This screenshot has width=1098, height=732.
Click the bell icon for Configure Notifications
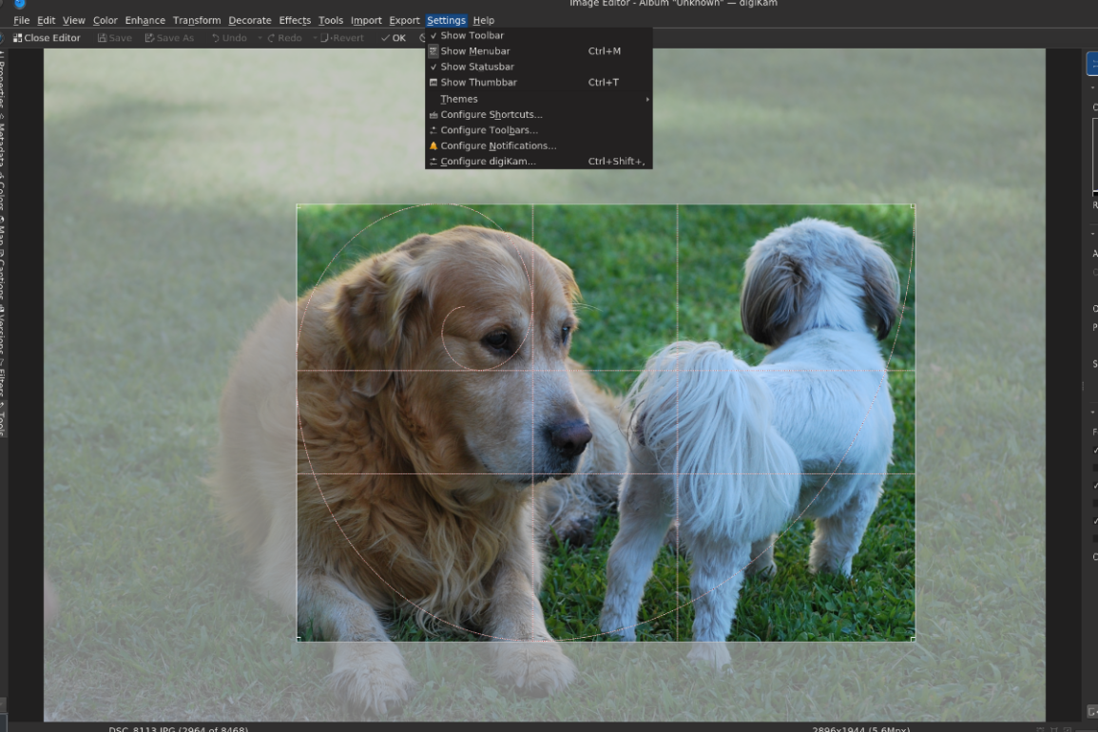coord(433,145)
